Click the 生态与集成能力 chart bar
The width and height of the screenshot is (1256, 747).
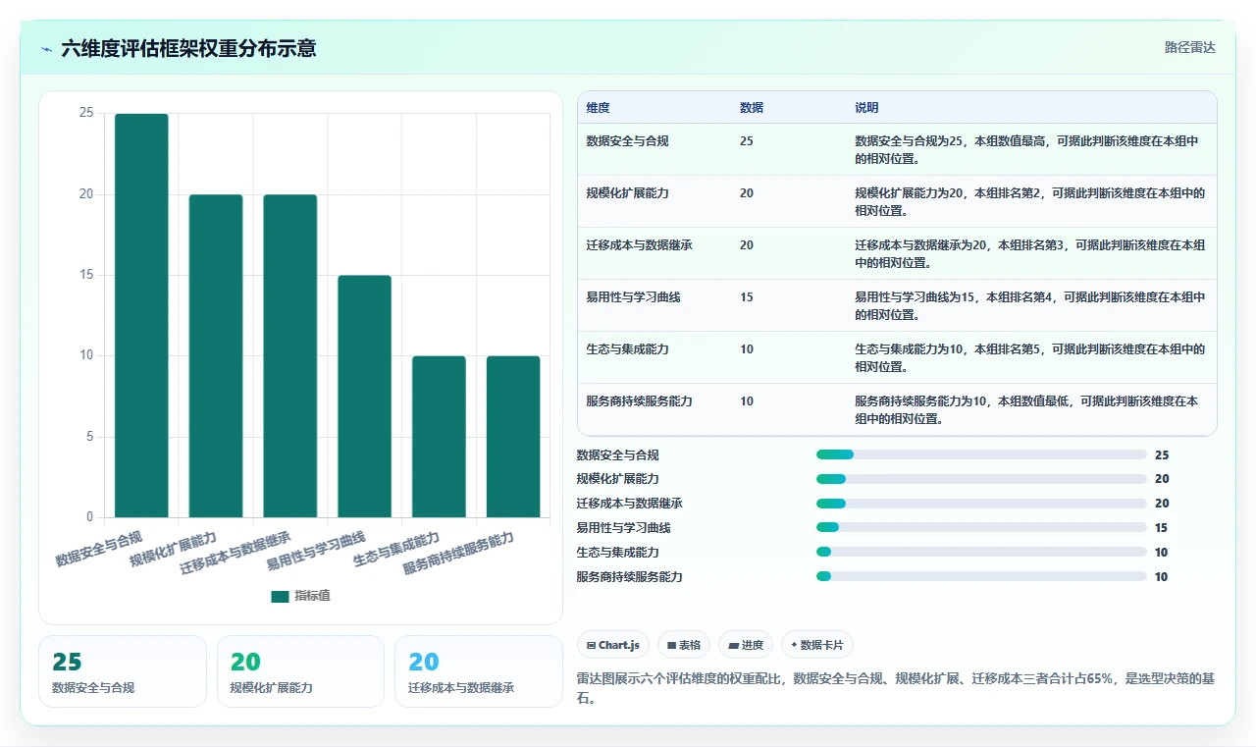[439, 436]
